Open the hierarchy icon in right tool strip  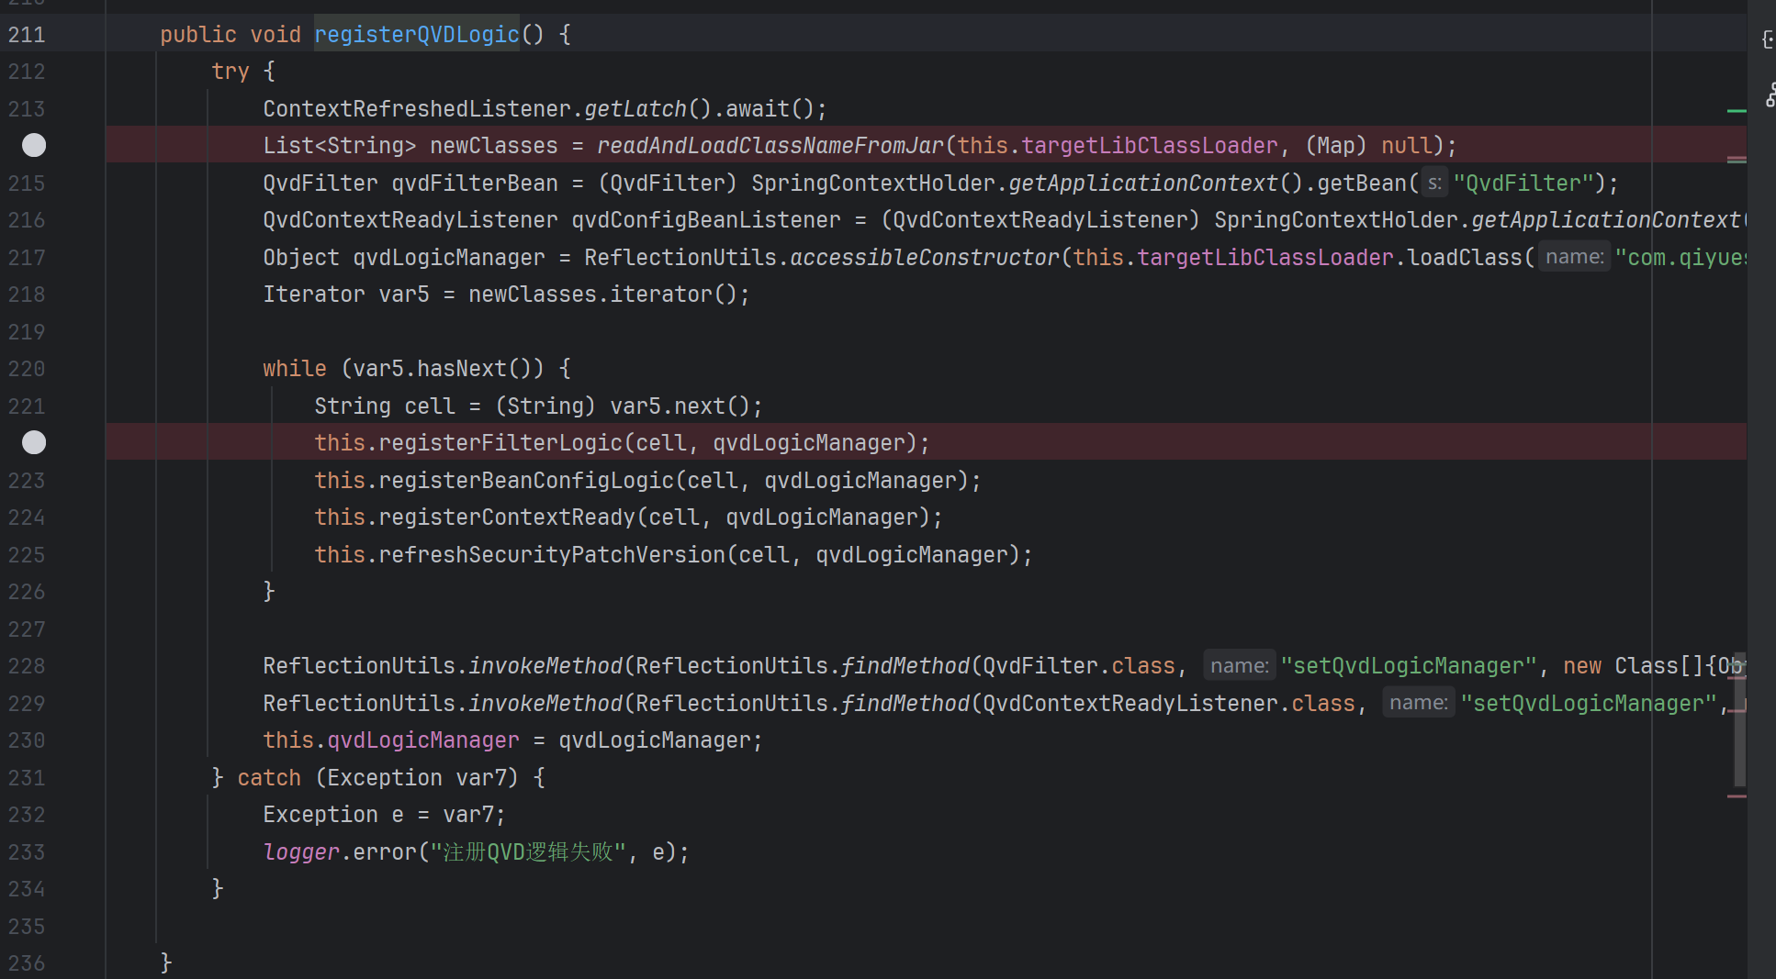1770,95
